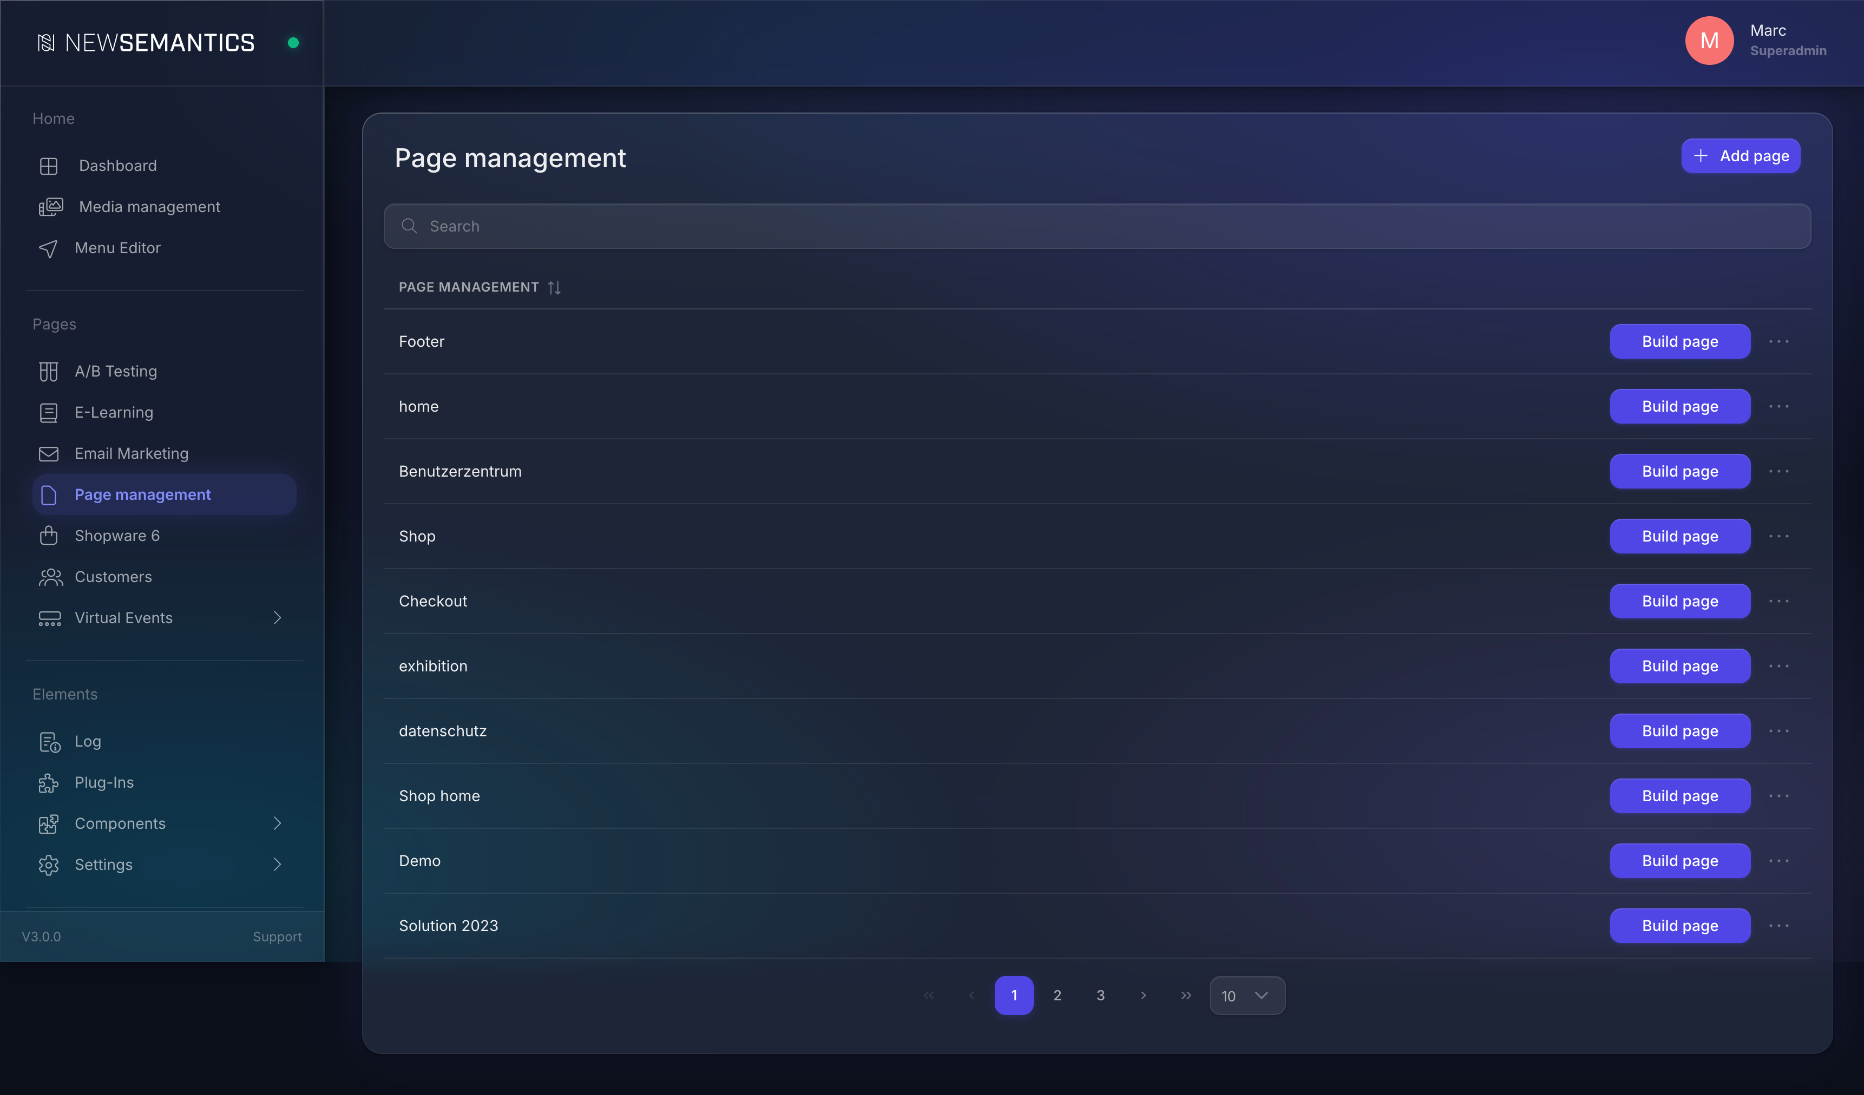1864x1095 pixels.
Task: Click the exhibition page name
Action: click(433, 666)
